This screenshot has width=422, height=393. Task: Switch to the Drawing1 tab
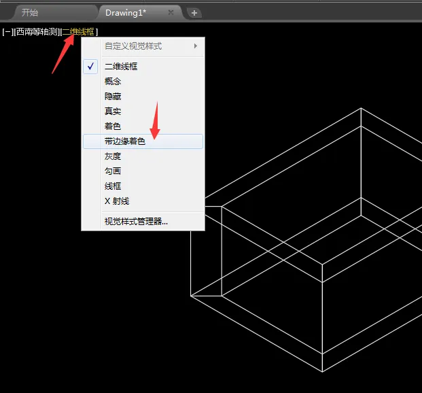coord(126,13)
